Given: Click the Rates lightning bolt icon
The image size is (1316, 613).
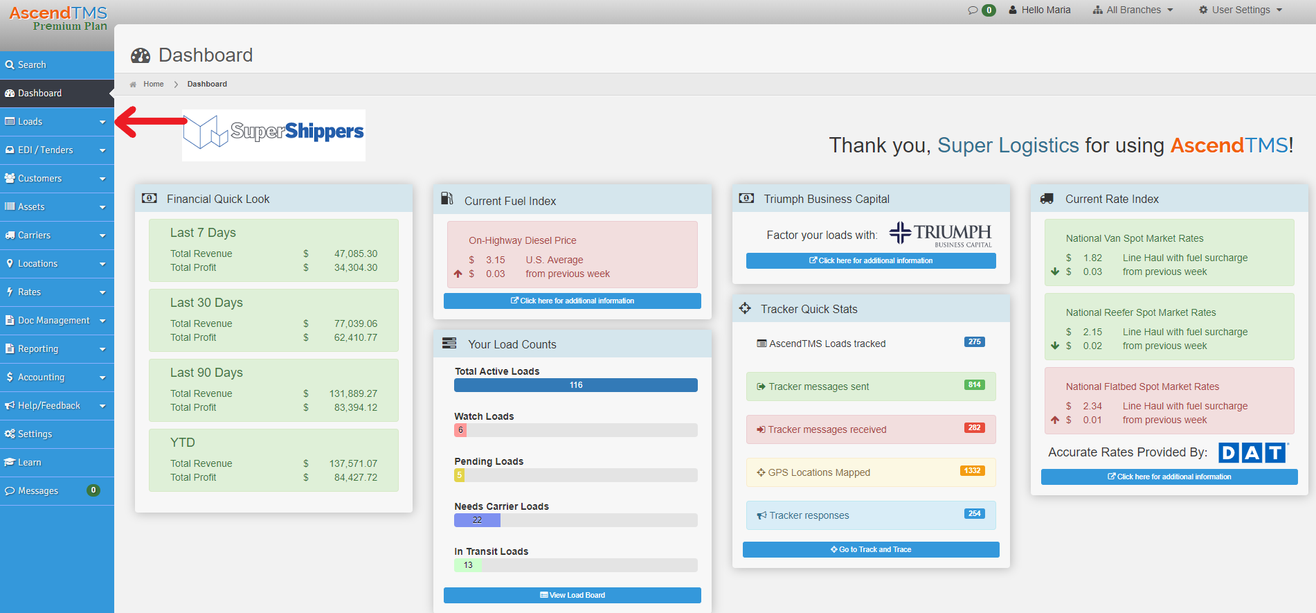Looking at the screenshot, I should coord(10,292).
